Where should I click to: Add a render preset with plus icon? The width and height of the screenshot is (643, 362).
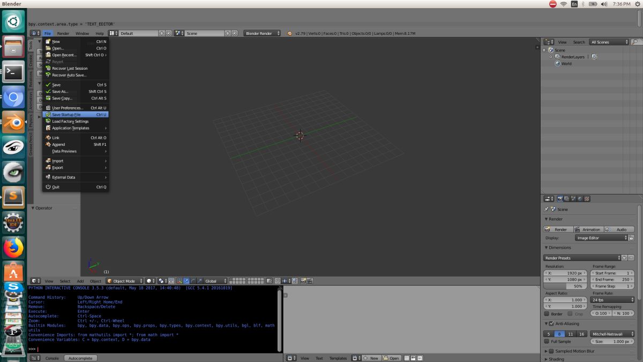click(x=624, y=258)
